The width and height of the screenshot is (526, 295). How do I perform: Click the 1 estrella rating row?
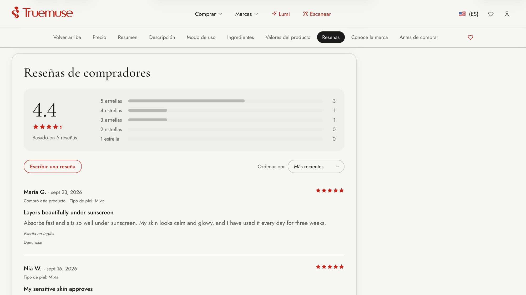pyautogui.click(x=218, y=139)
